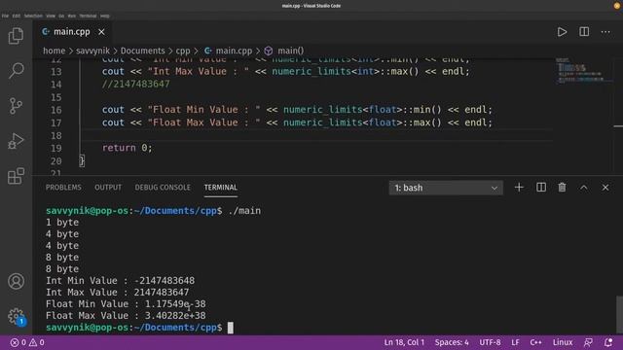The height and width of the screenshot is (350, 623).
Task: Click 'Linux' configuration in status bar
Action: [563, 342]
